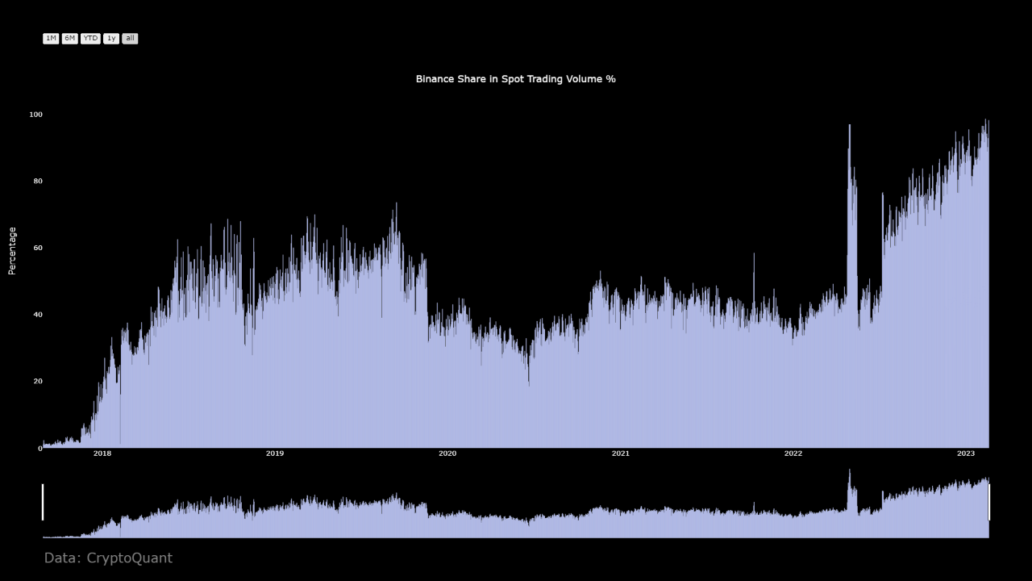1032x581 pixels.
Task: Select the 6M time range button
Action: [x=69, y=38]
